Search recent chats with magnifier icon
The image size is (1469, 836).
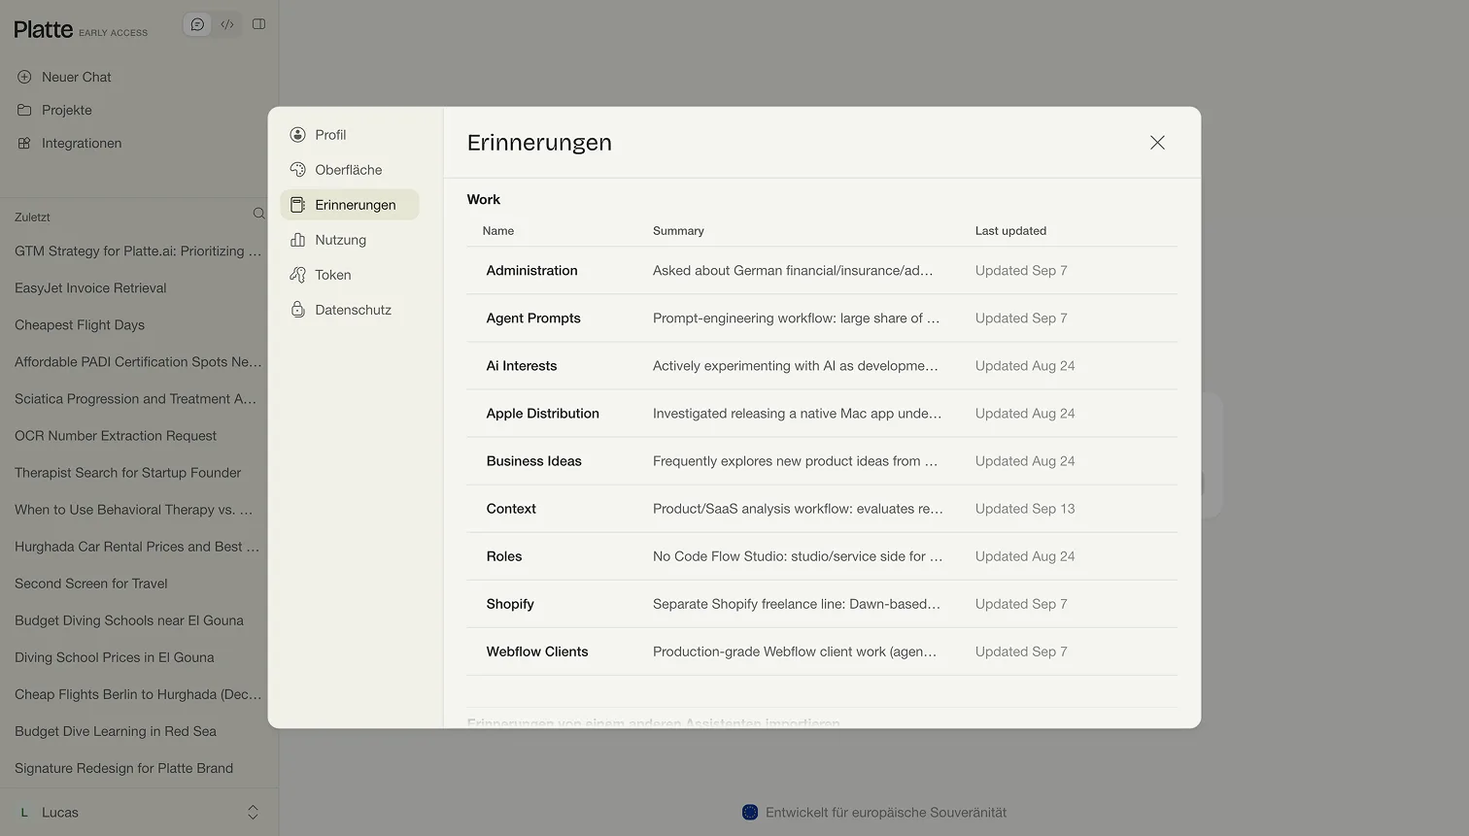pos(258,214)
